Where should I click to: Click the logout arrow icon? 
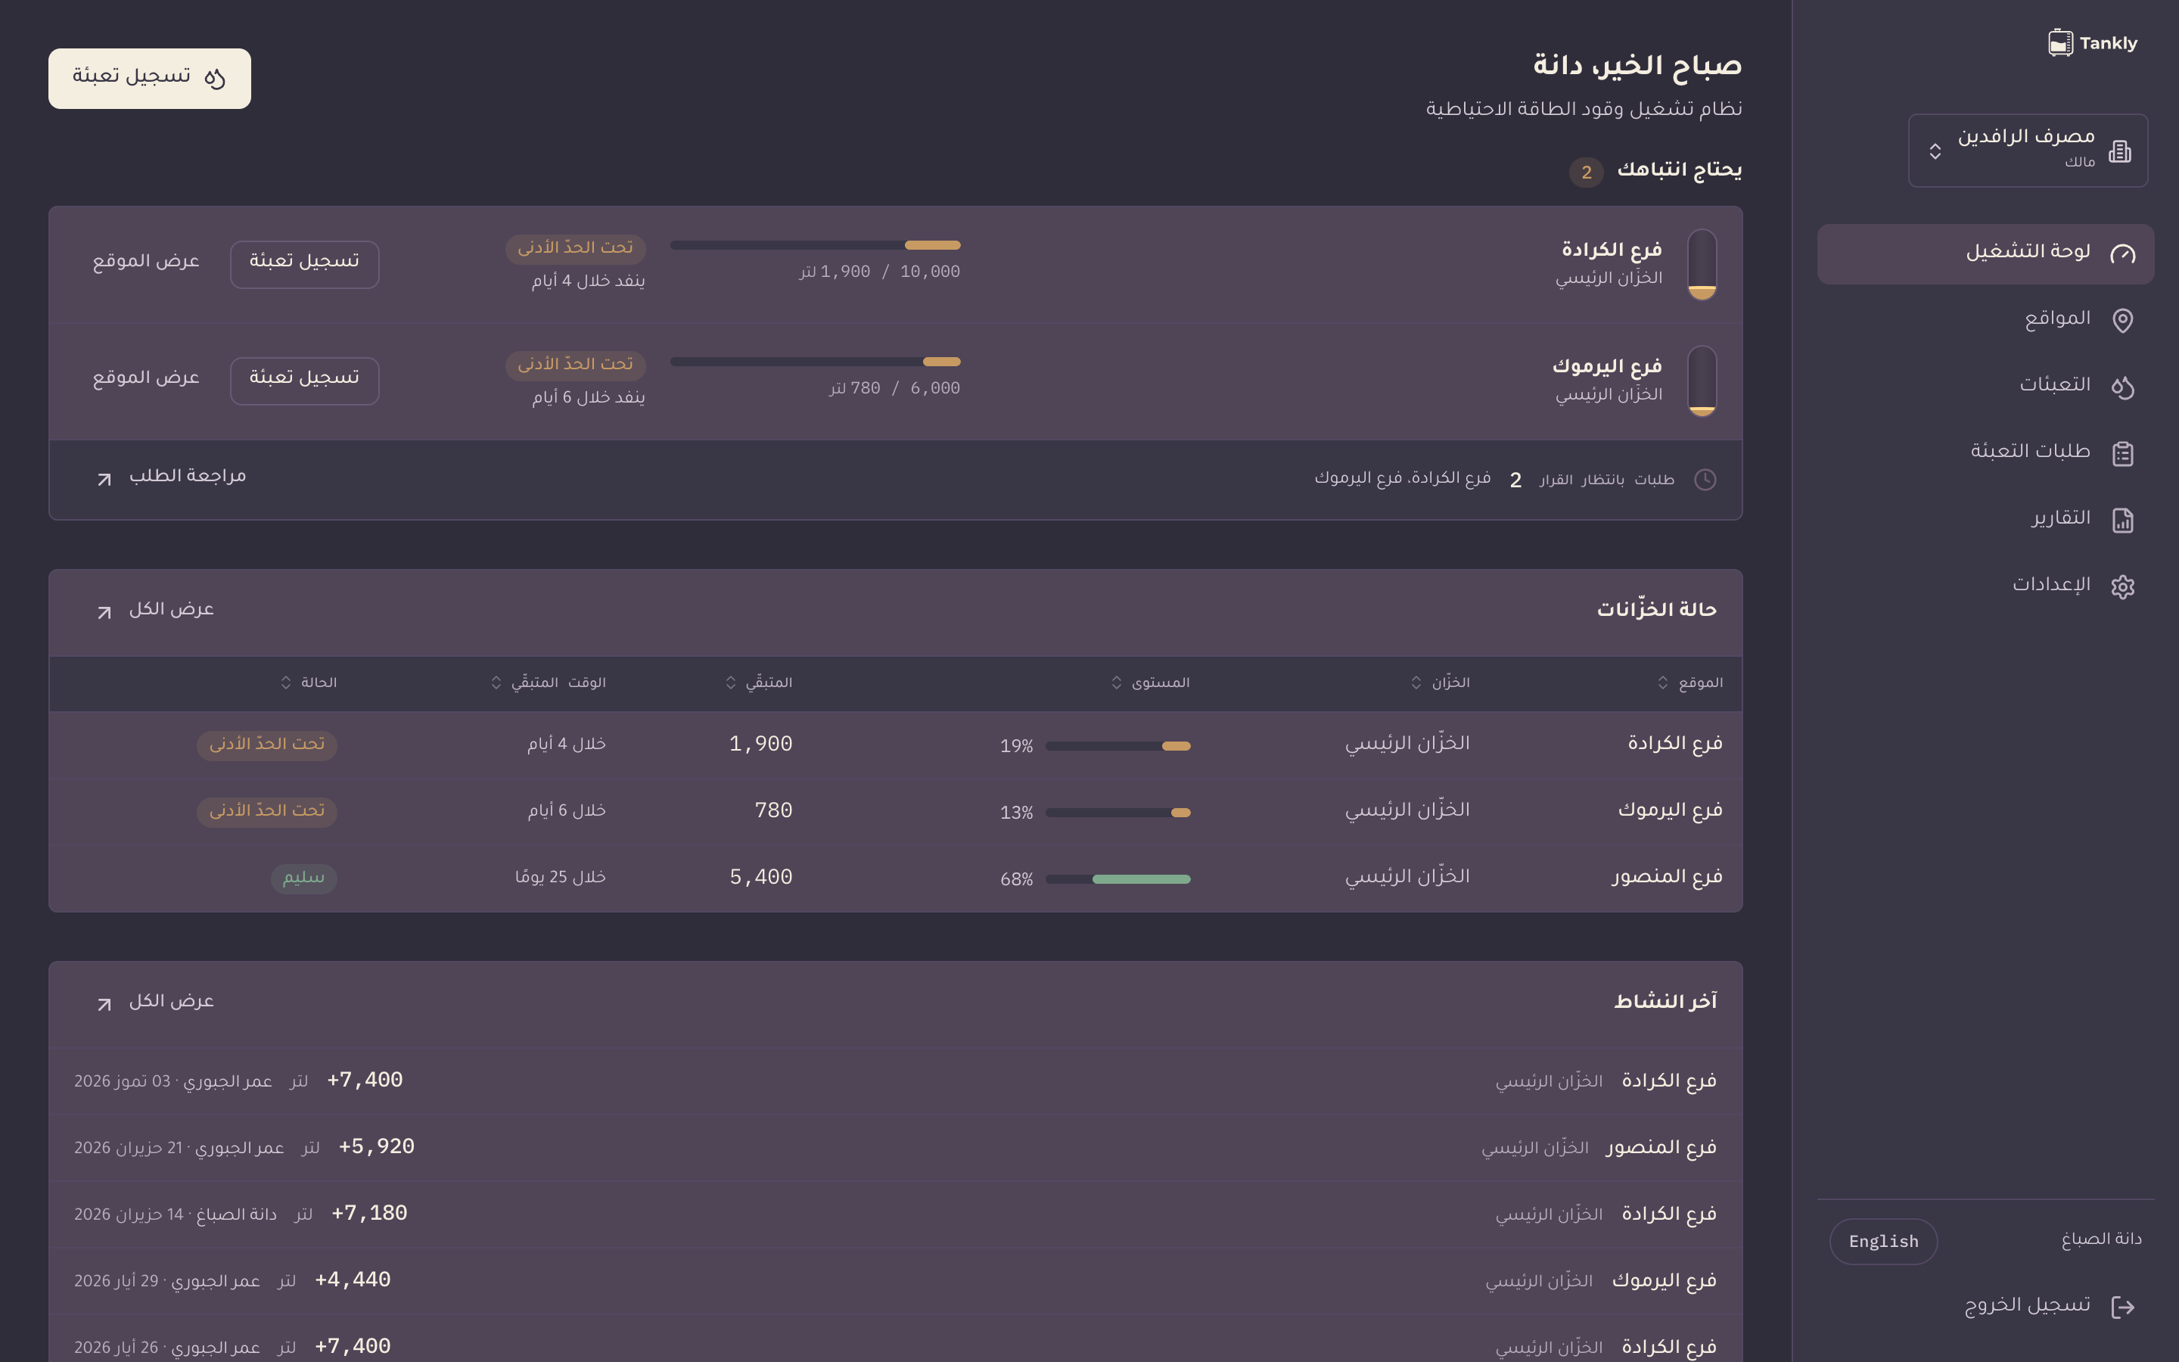tap(2122, 1307)
